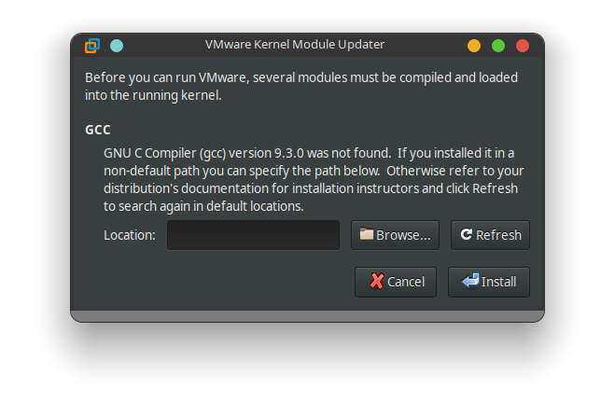
Task: Click the gcc version 9.3.0 not found message
Action: click(309, 152)
